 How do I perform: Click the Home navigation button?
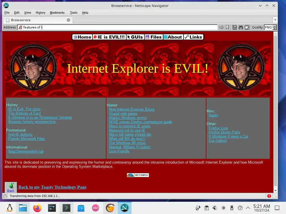(x=82, y=37)
